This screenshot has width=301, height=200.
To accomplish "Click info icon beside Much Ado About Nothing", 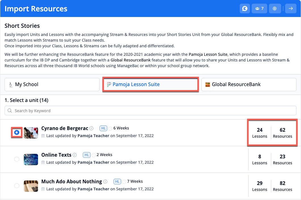I will point(105,182).
